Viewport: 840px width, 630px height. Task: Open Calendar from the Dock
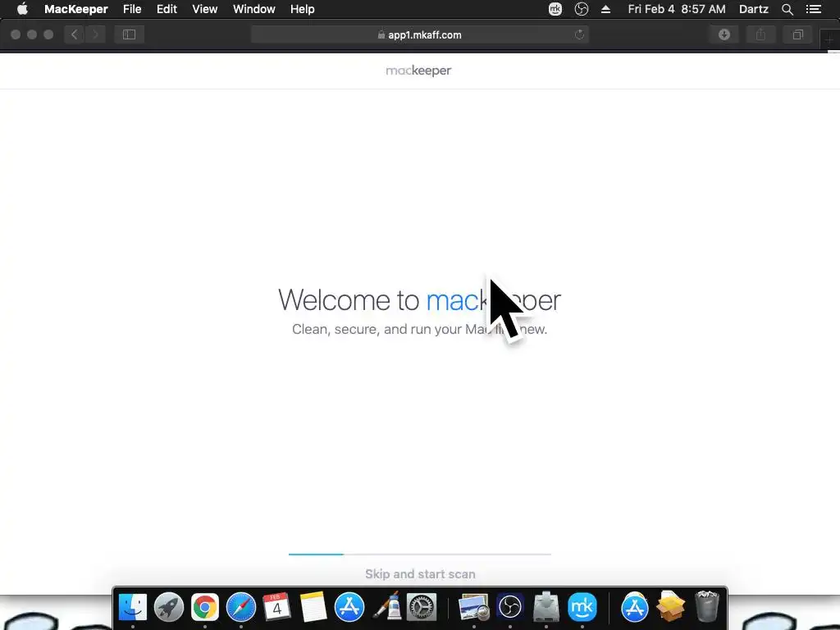point(277,608)
